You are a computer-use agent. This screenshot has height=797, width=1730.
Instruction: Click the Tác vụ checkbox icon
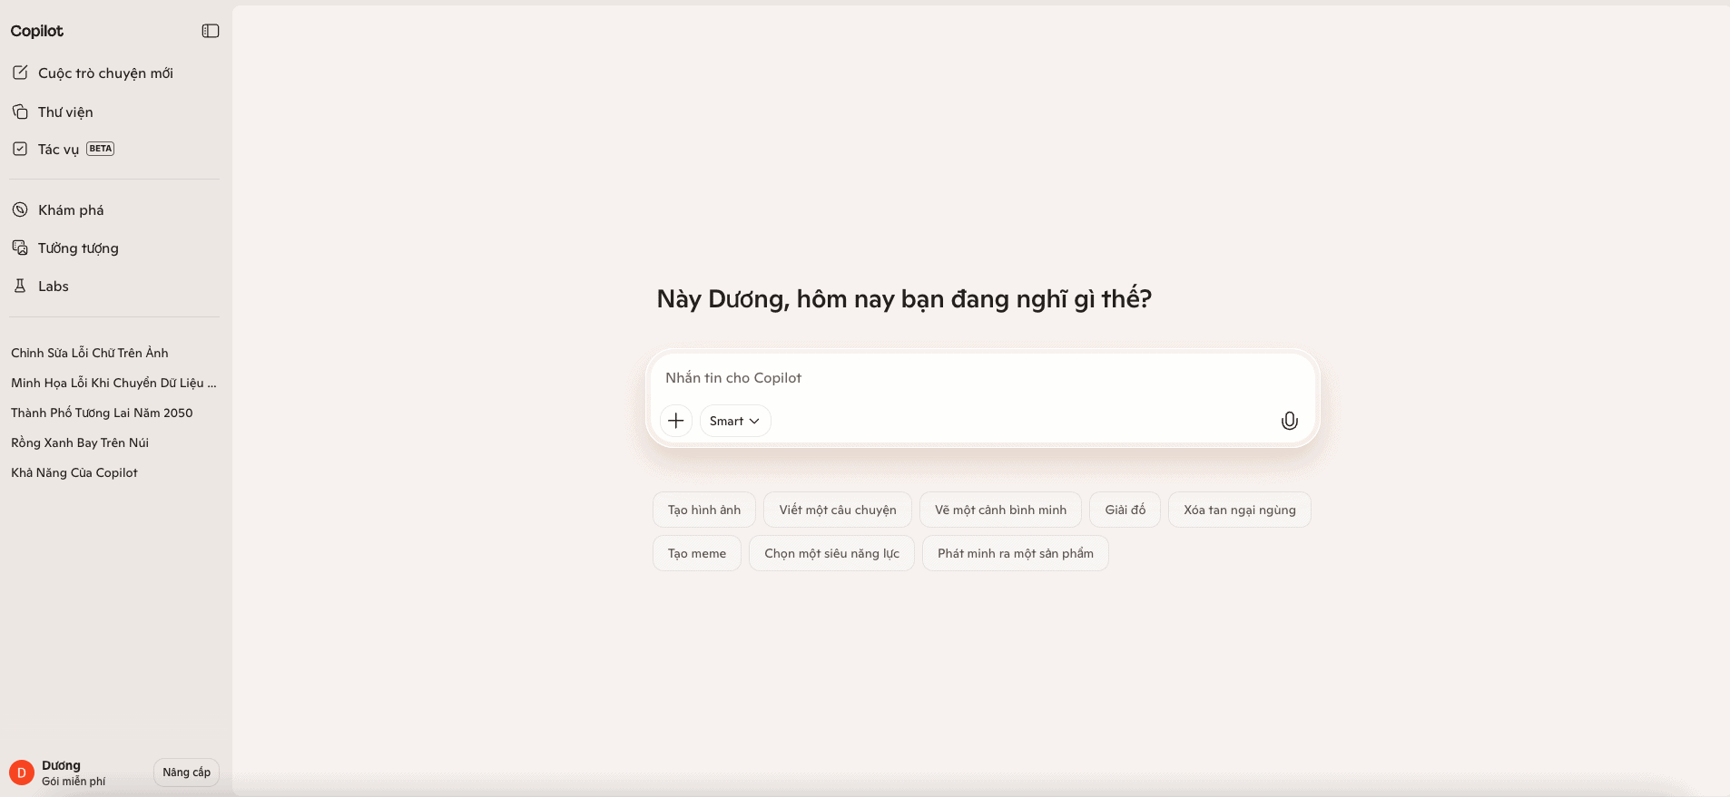(x=20, y=149)
